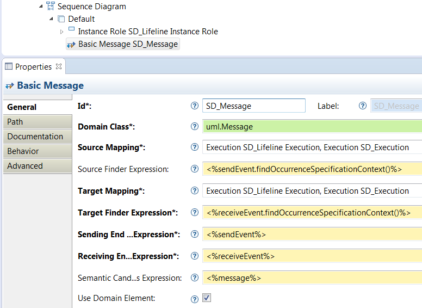Viewport: 422px width, 308px height.
Task: Click the Domain Class uml.Message field
Action: point(311,127)
